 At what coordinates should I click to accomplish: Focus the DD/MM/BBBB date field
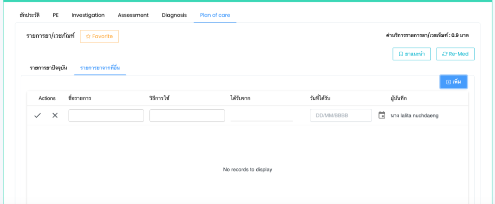tap(340, 116)
